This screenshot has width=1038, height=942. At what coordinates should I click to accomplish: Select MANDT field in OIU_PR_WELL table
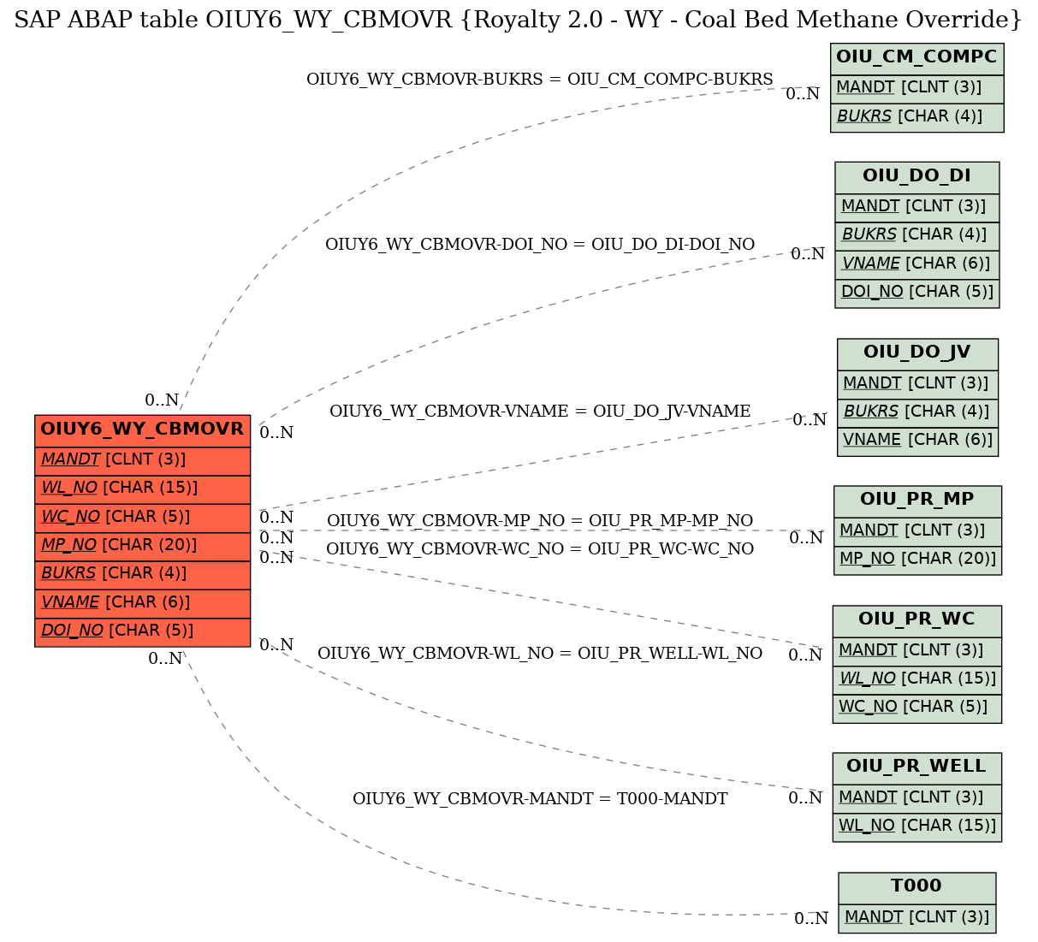pyautogui.click(x=917, y=798)
